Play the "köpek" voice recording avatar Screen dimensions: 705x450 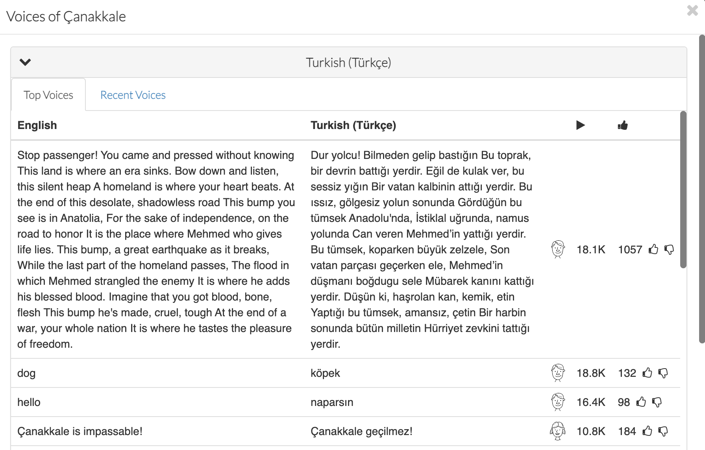tap(558, 373)
